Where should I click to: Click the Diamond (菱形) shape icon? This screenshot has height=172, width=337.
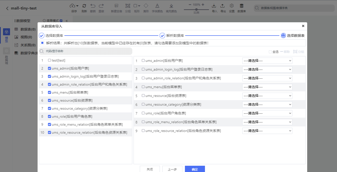146,6
